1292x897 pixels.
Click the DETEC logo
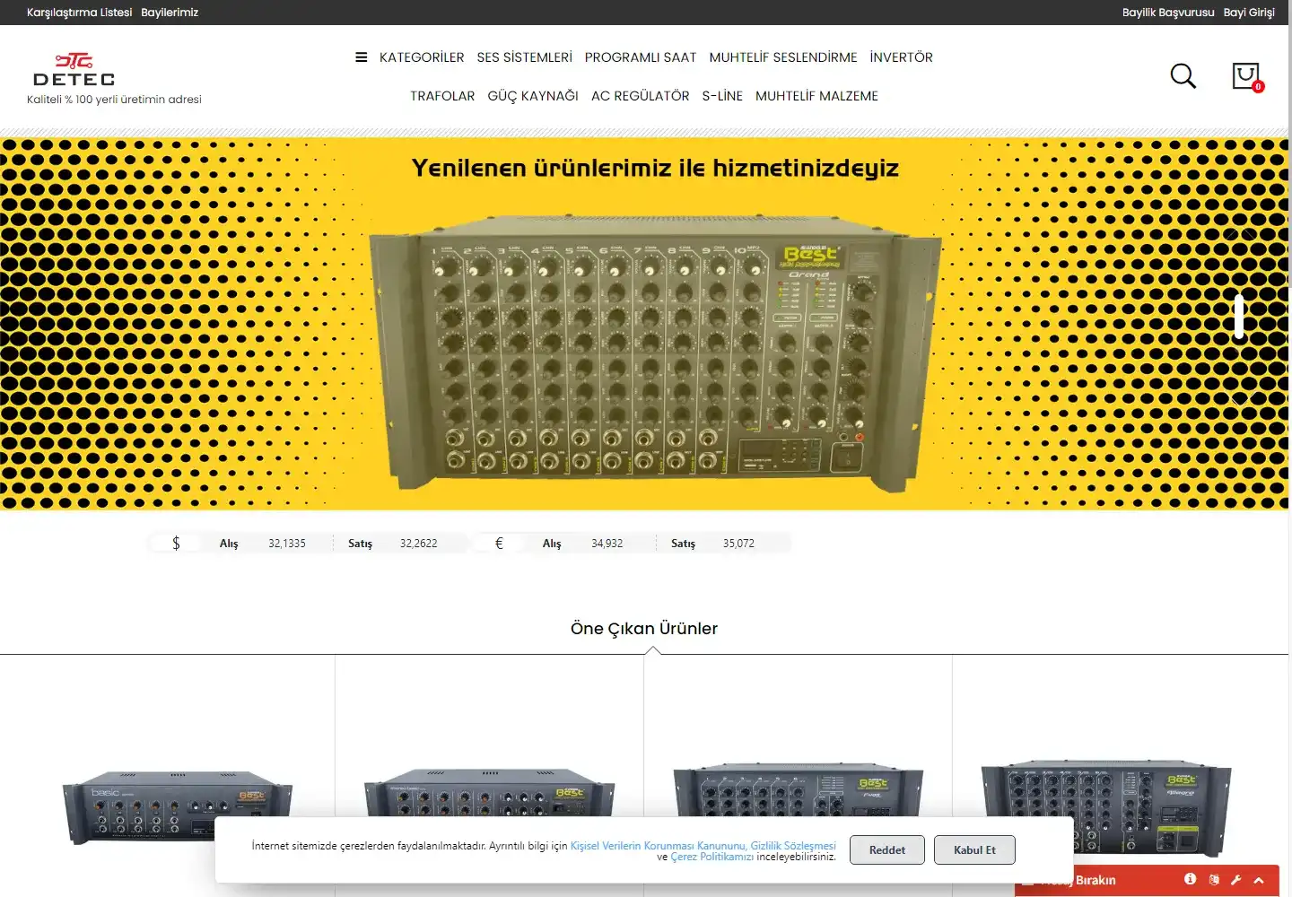click(74, 70)
